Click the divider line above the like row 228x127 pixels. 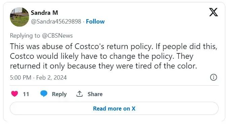pos(114,85)
